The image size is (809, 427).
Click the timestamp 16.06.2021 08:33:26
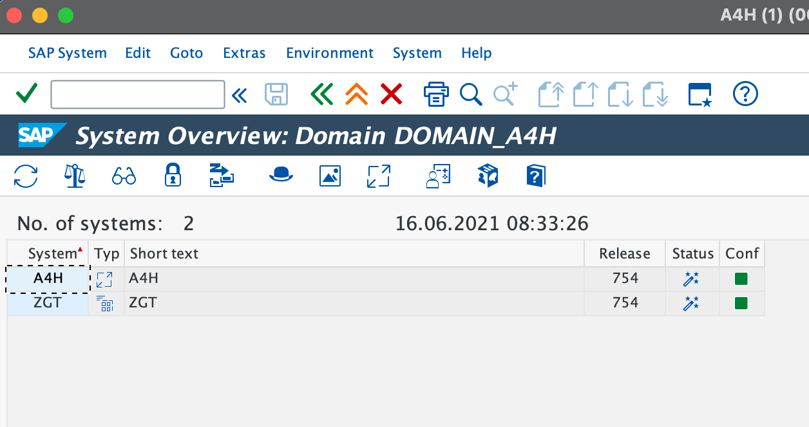pos(492,223)
